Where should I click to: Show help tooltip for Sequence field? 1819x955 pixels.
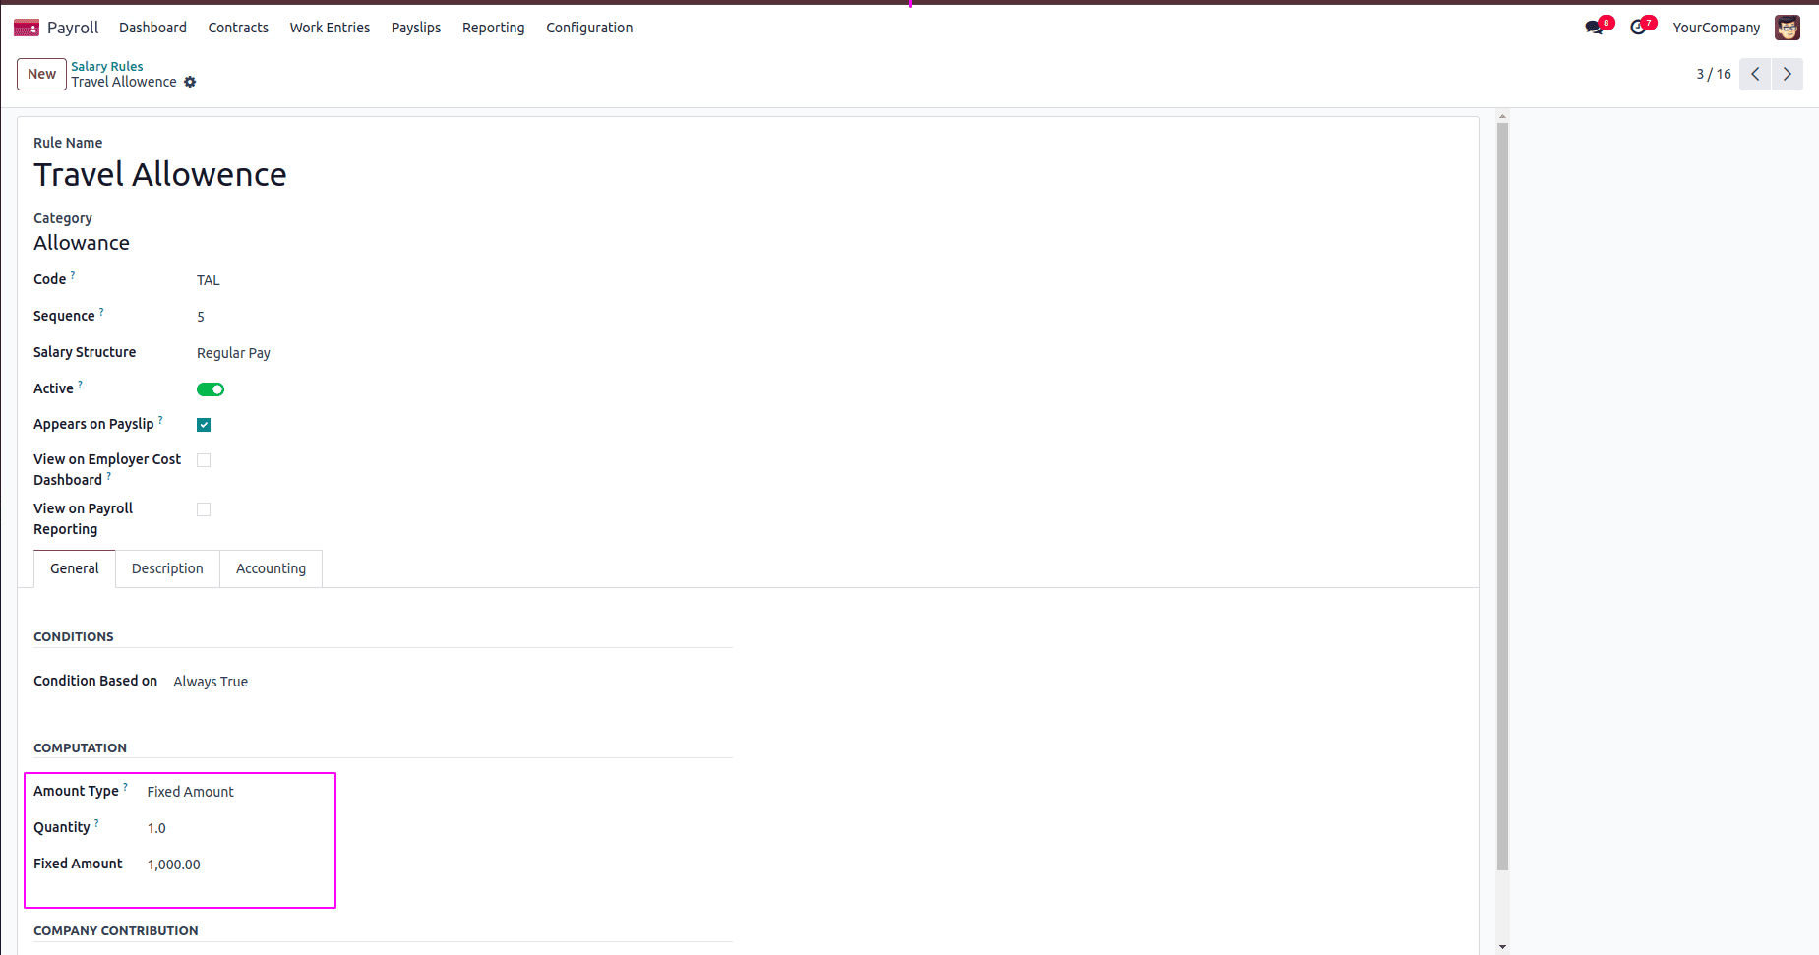click(101, 312)
